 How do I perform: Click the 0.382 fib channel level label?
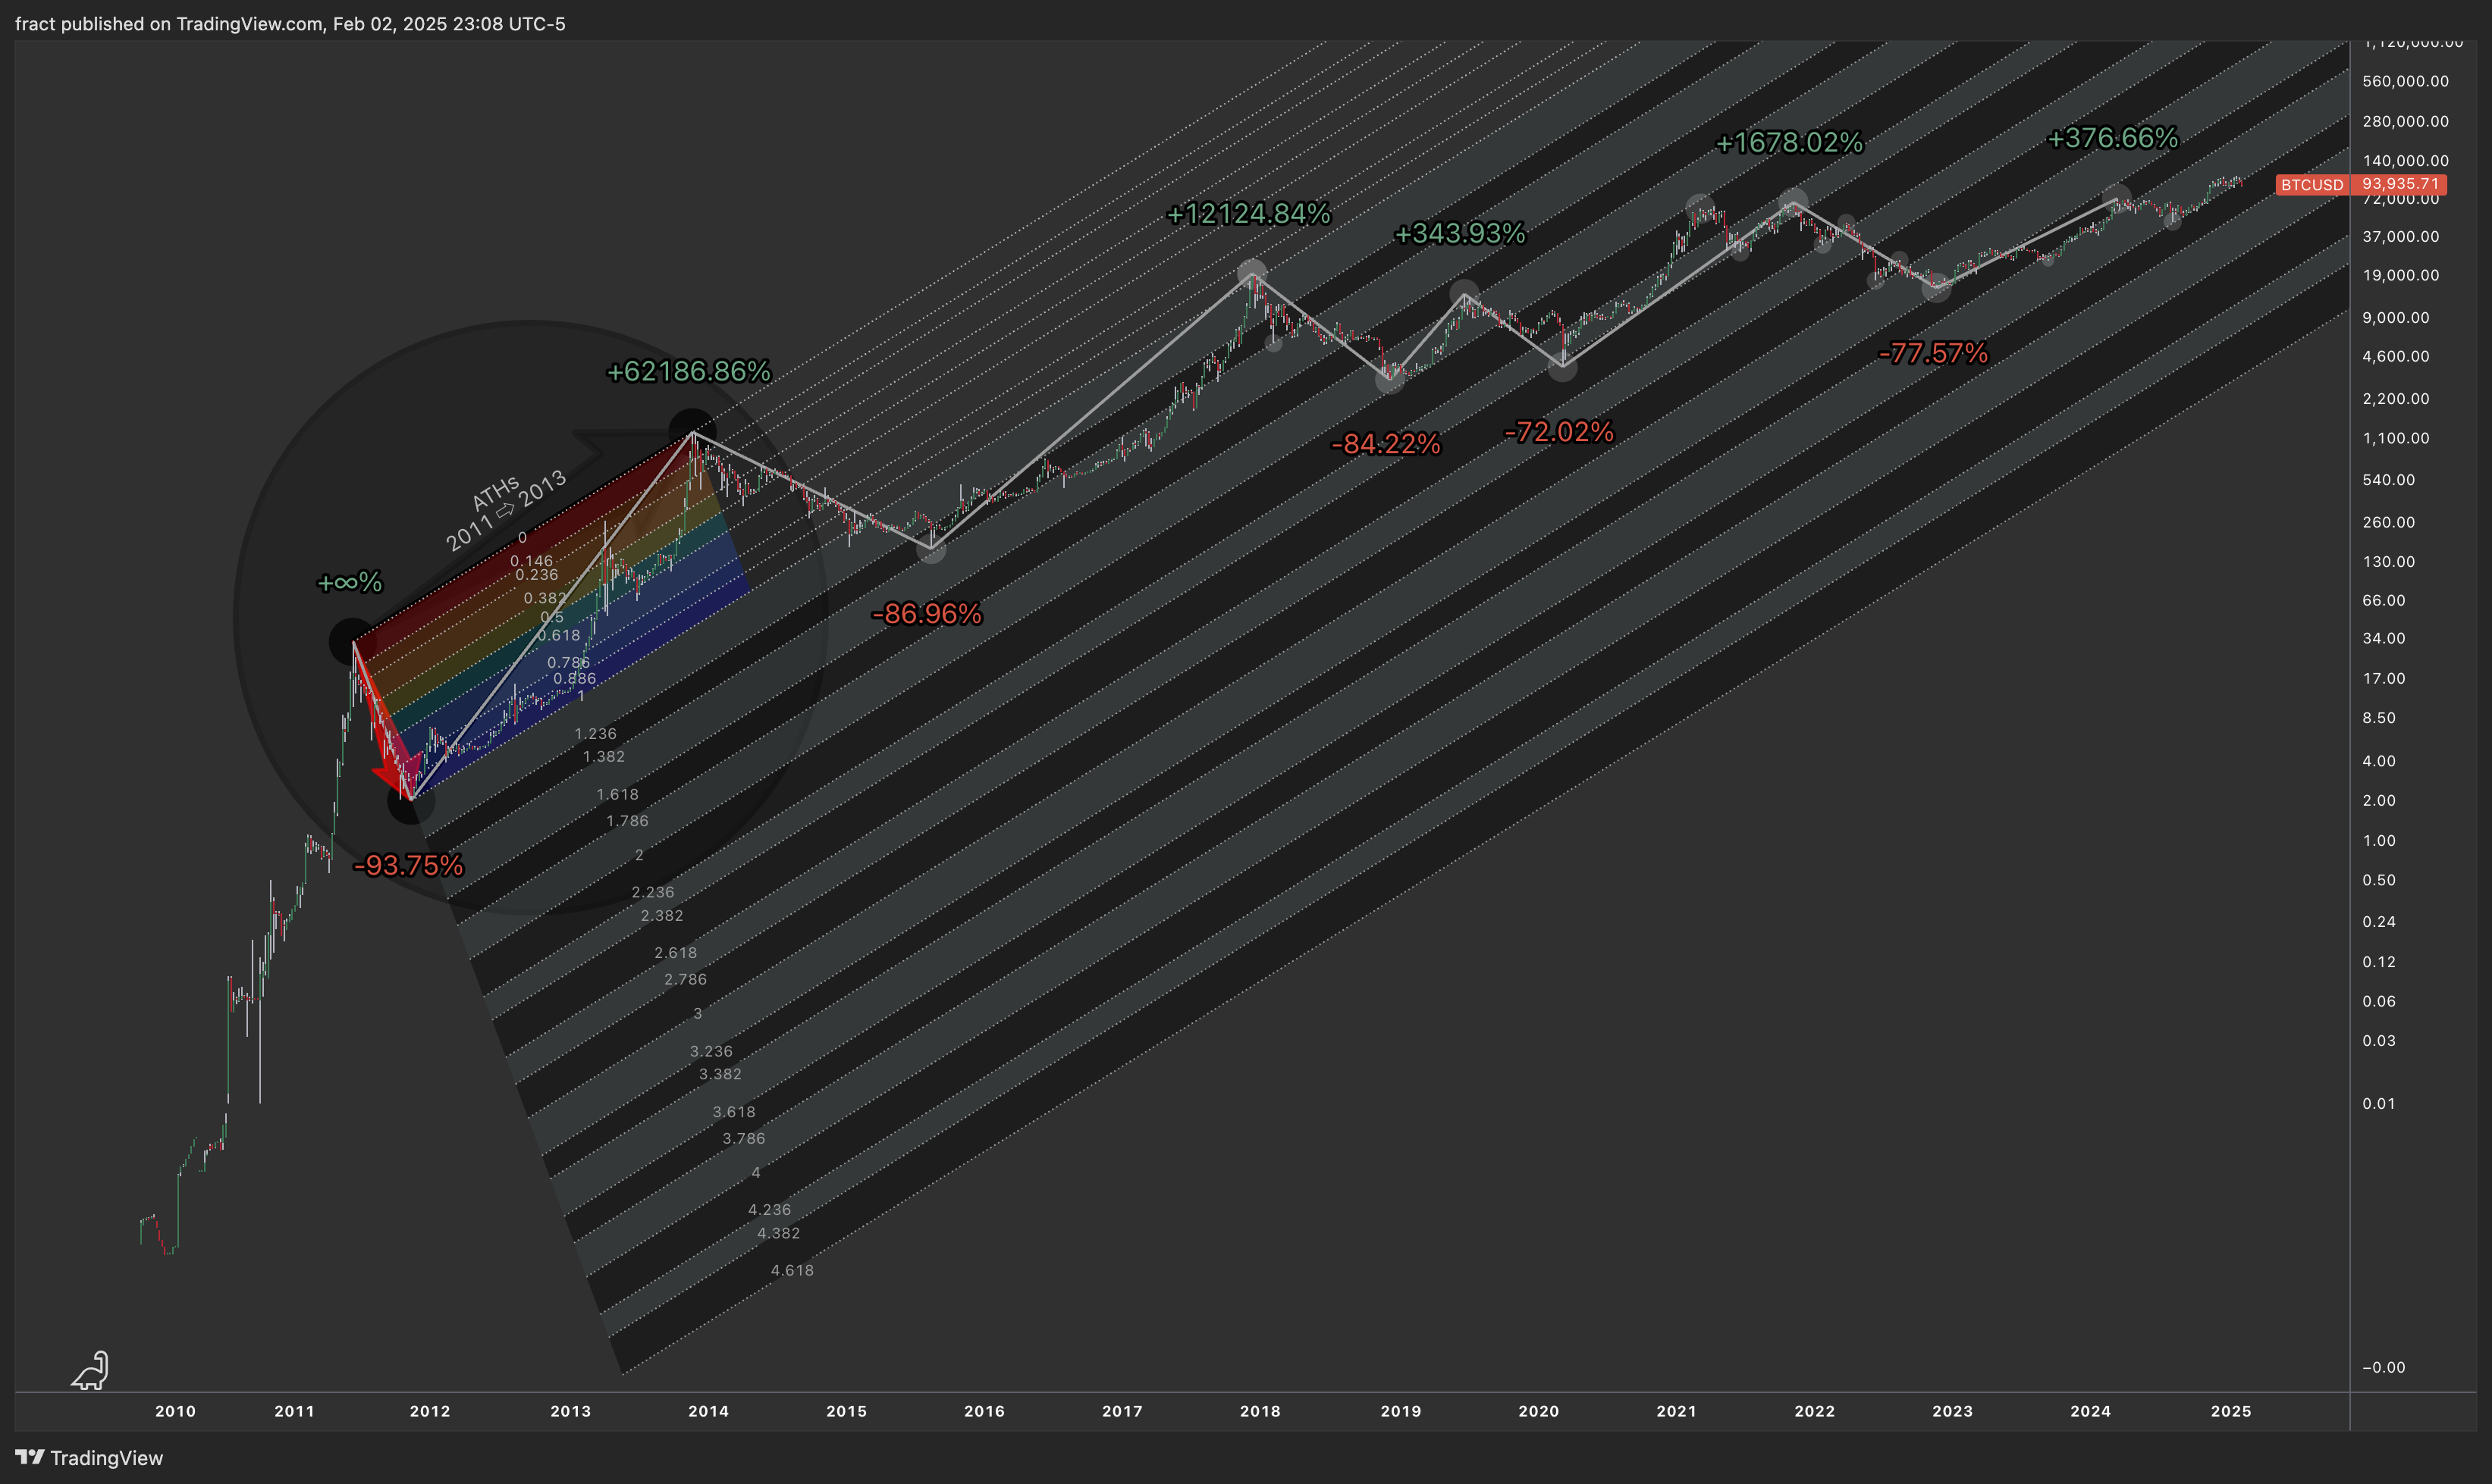pyautogui.click(x=545, y=599)
